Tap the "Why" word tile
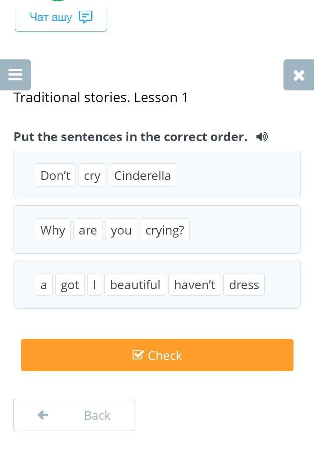 pos(53,230)
